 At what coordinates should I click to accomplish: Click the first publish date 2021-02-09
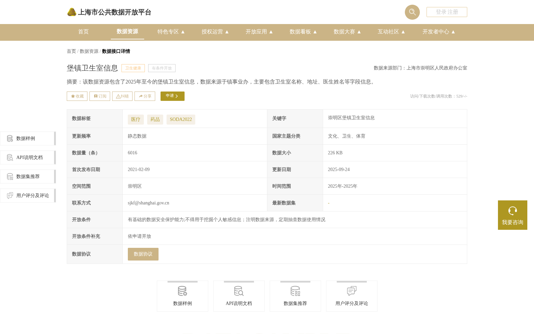click(139, 169)
